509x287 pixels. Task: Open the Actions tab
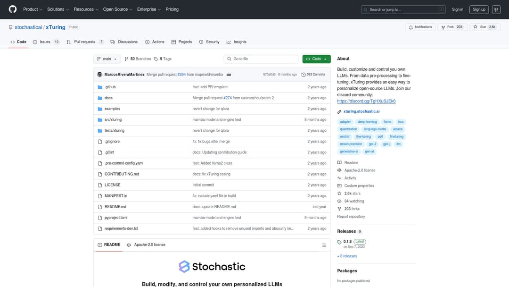click(x=155, y=42)
